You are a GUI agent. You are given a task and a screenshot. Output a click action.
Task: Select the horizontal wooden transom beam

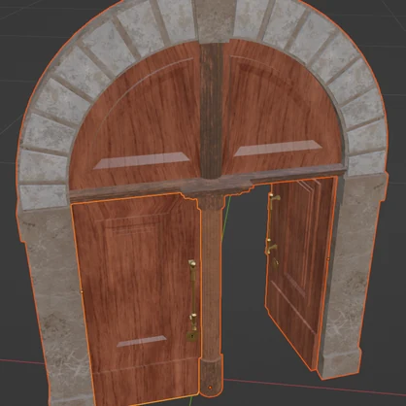(207, 186)
